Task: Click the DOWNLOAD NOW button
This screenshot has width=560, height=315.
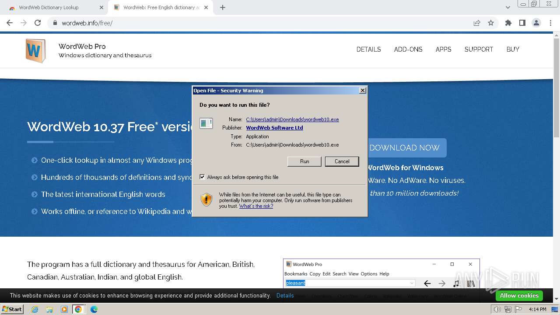Action: point(404,148)
